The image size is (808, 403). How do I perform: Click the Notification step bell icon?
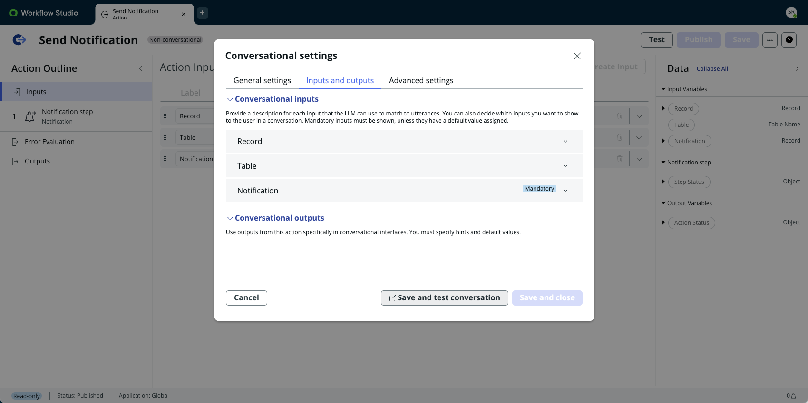[30, 116]
